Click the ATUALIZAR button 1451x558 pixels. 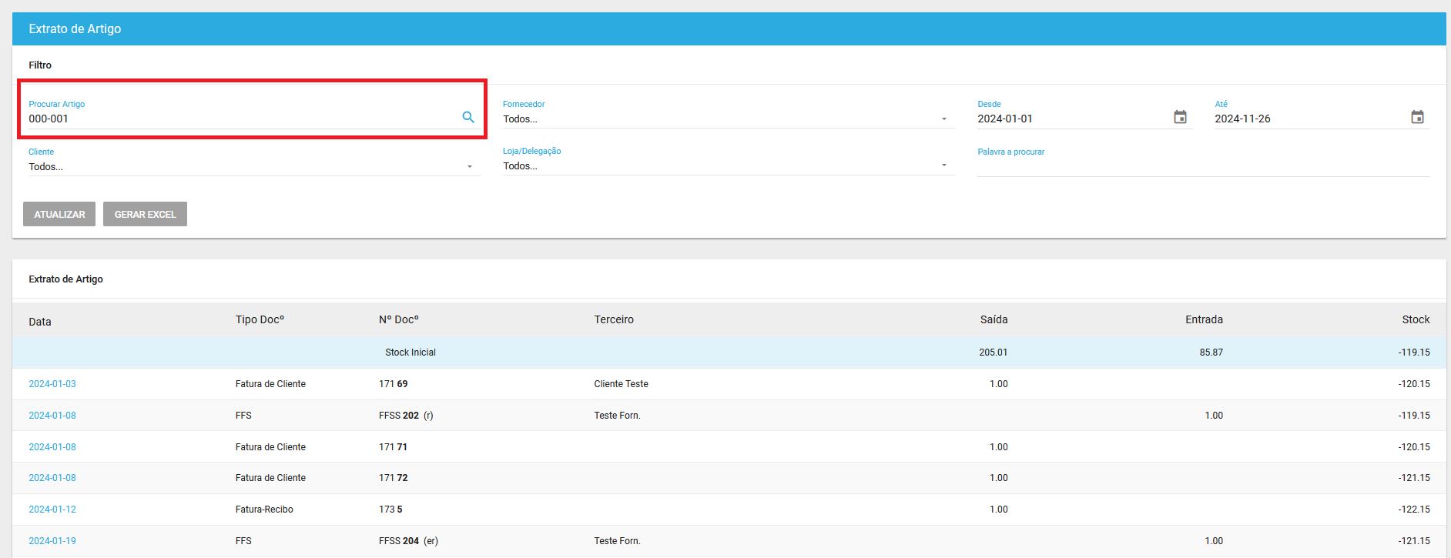59,214
